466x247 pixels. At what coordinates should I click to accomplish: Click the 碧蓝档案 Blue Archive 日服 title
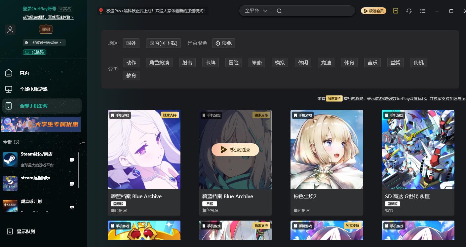pos(228,196)
